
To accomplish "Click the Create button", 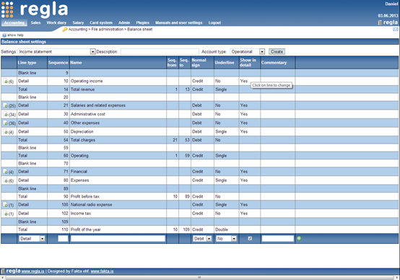I will tap(277, 51).
